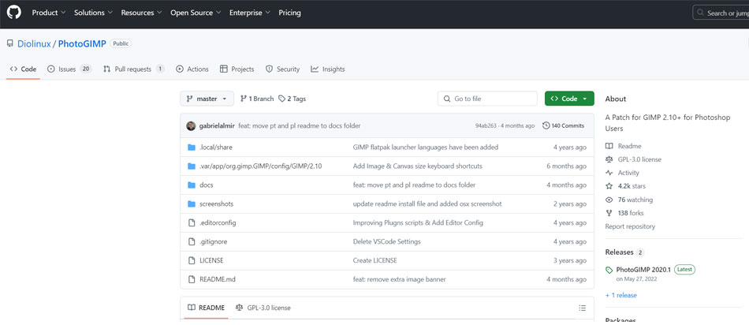
Task: Open the screenshots folder
Action: pos(216,204)
